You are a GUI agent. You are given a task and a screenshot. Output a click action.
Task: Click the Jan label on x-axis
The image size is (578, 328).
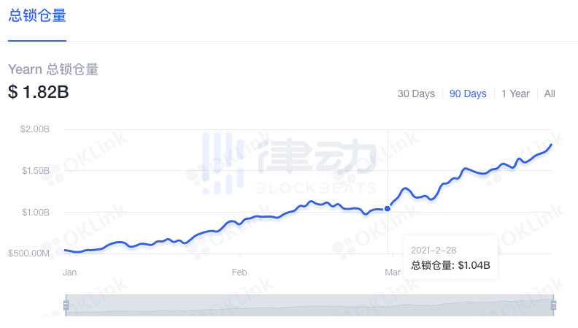coord(70,272)
